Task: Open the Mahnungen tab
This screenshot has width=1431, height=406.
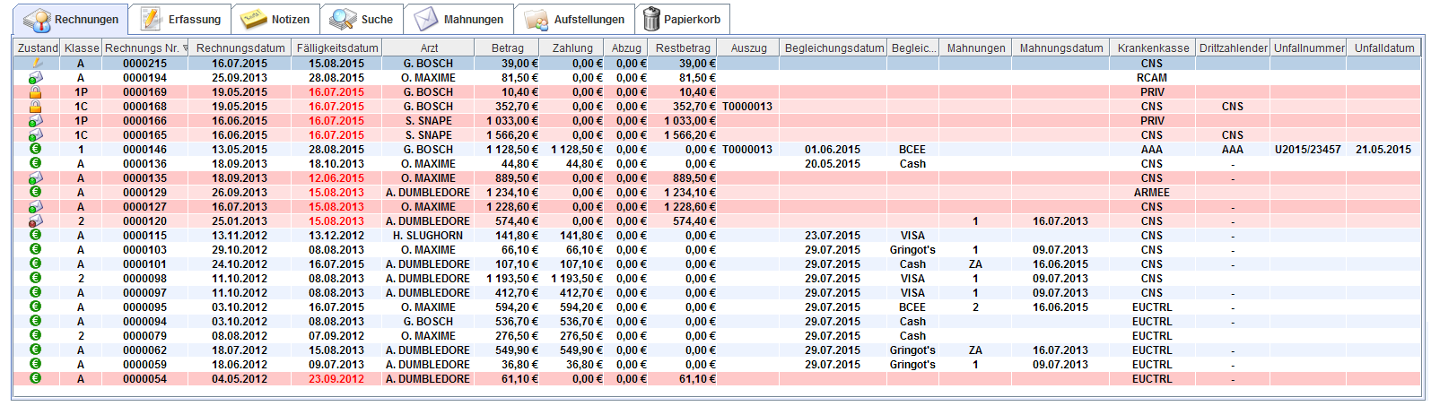Action: (458, 19)
